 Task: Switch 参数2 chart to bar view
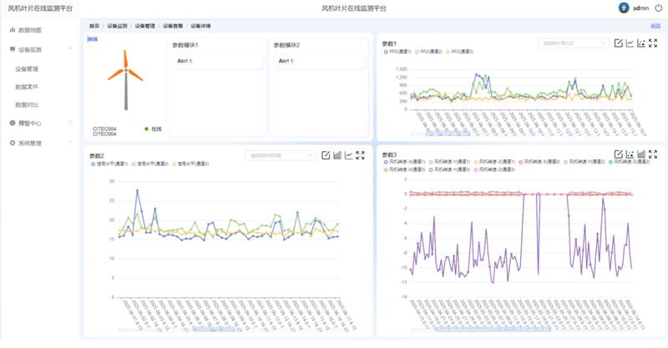(337, 155)
